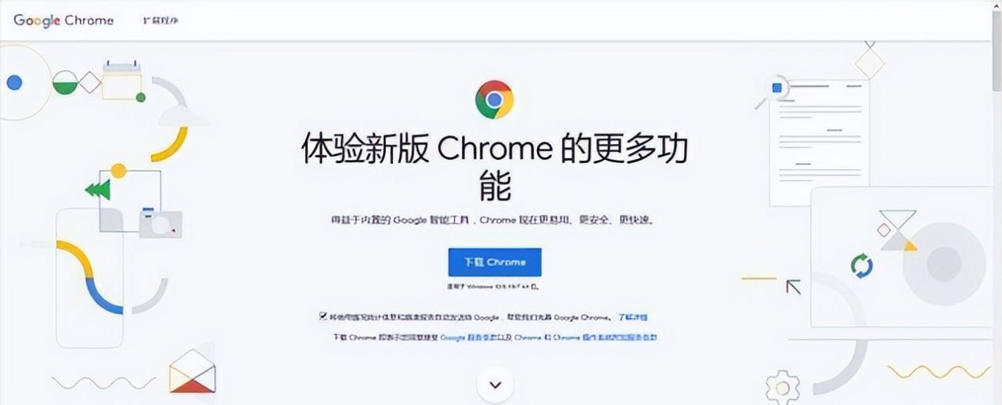Click the platform text under the download button
This screenshot has width=1002, height=405.
point(495,286)
